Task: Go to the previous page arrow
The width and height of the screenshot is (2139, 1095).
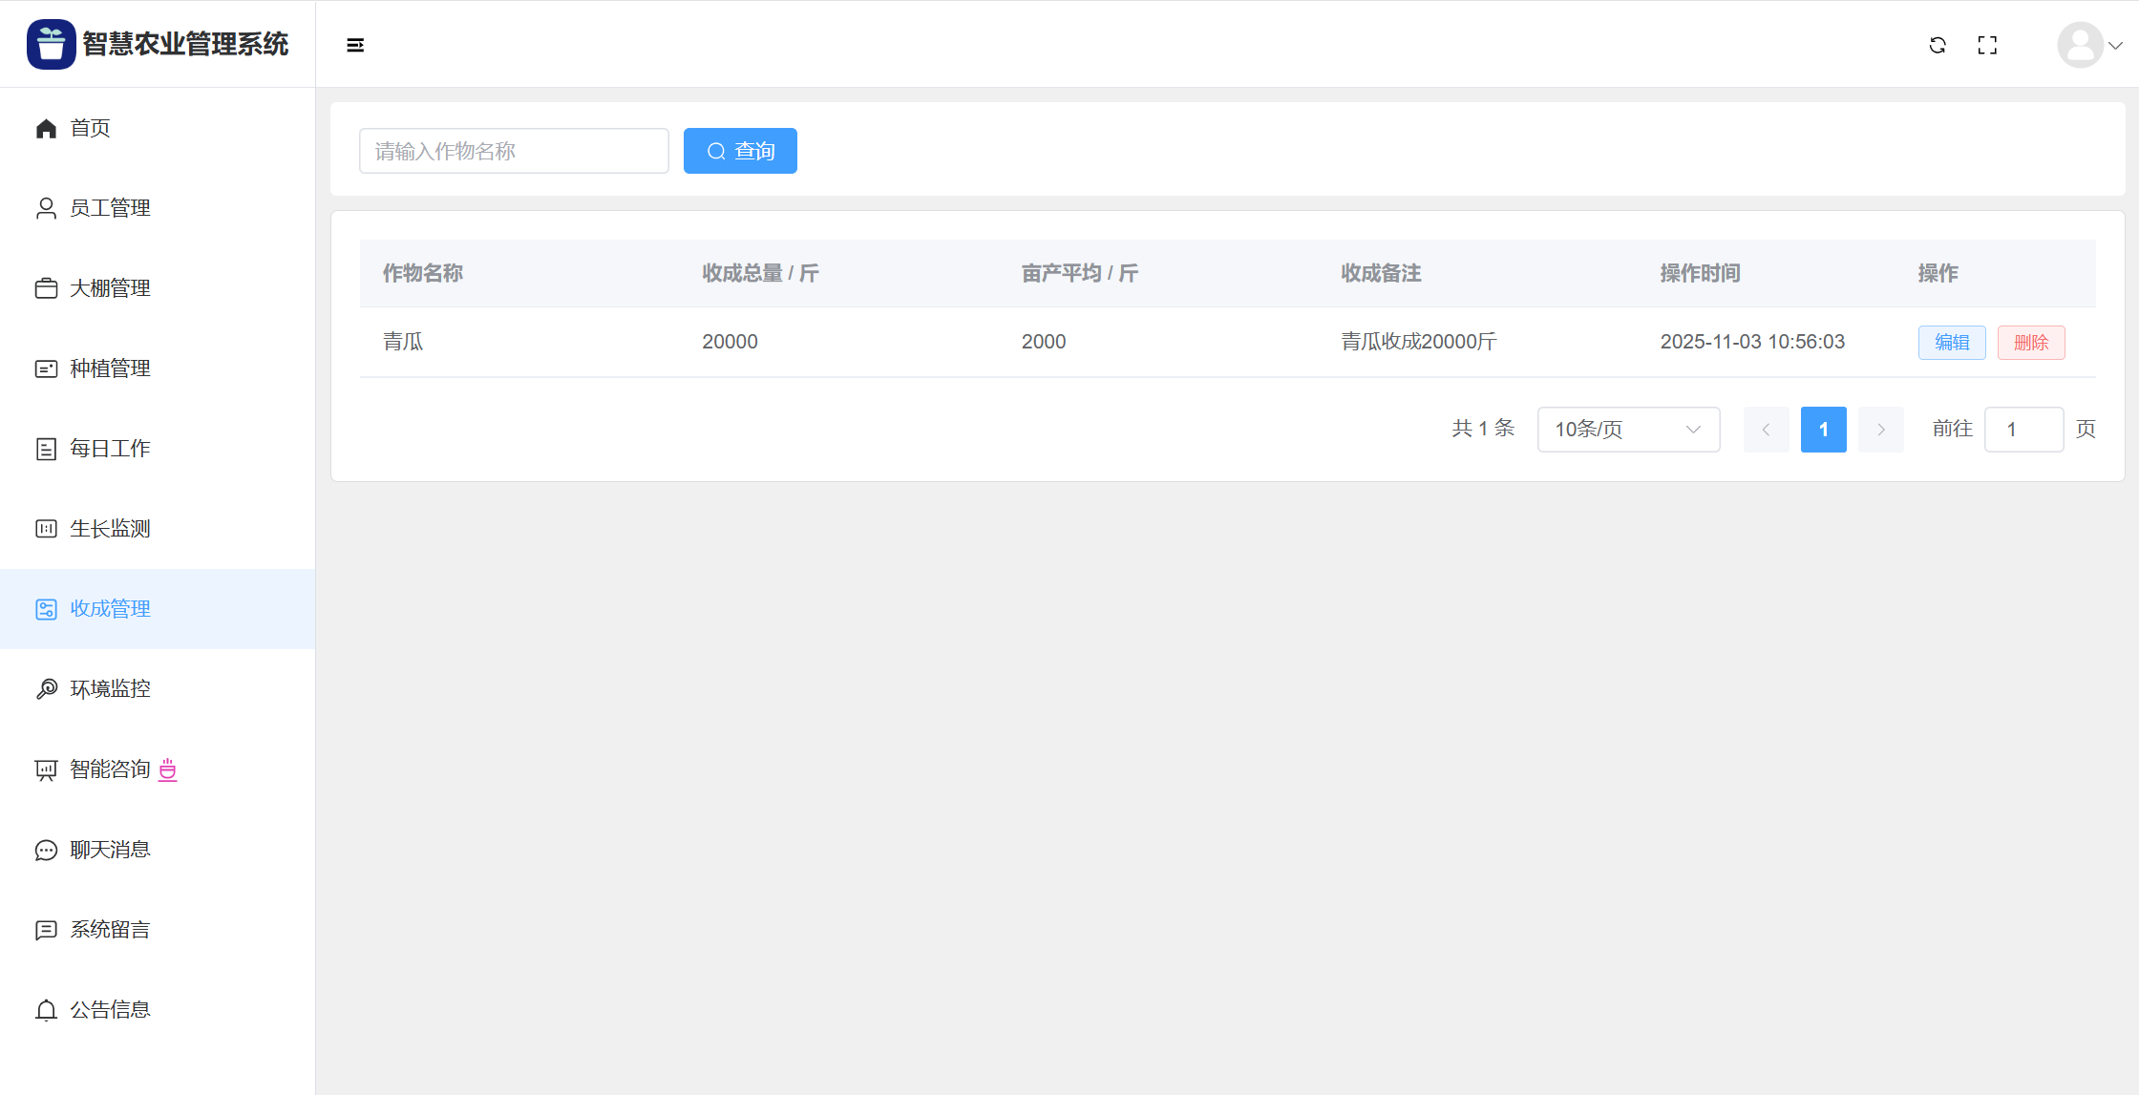Action: coord(1766,430)
